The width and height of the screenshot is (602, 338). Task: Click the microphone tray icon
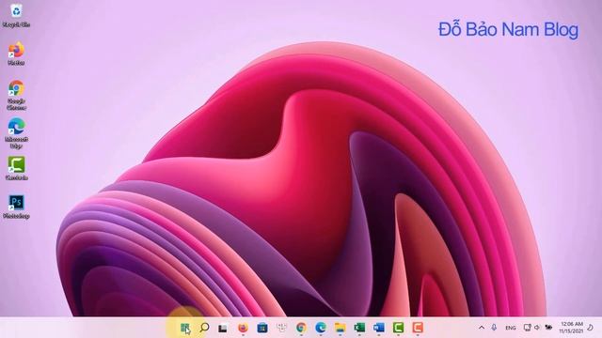point(494,328)
